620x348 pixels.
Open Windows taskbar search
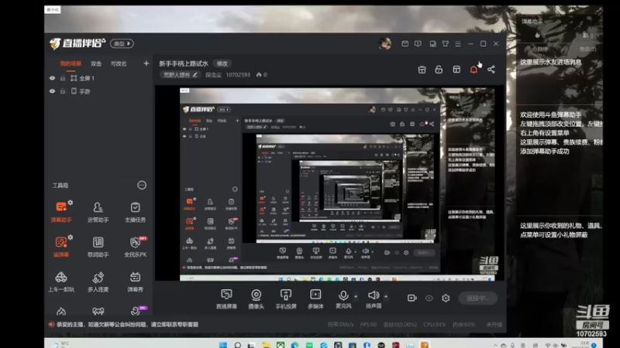pyautogui.click(x=238, y=345)
